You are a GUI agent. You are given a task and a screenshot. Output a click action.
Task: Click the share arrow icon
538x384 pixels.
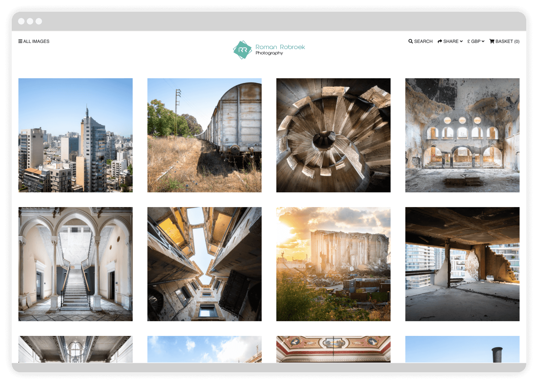440,41
